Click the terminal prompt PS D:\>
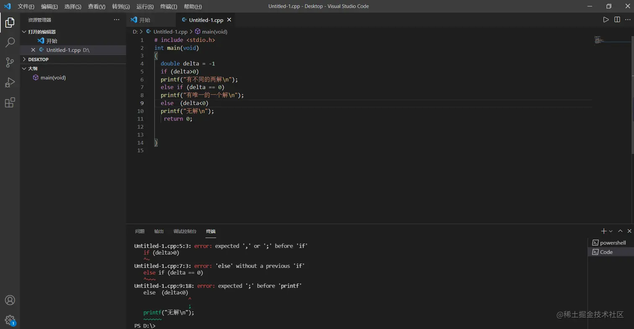The width and height of the screenshot is (634, 329). tap(145, 326)
